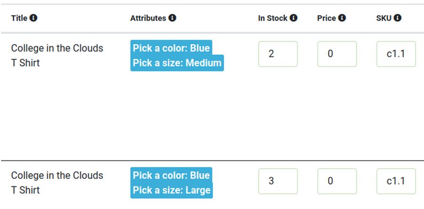Click the SKU field in Medium variant row
The image size is (424, 209).
coord(396,54)
